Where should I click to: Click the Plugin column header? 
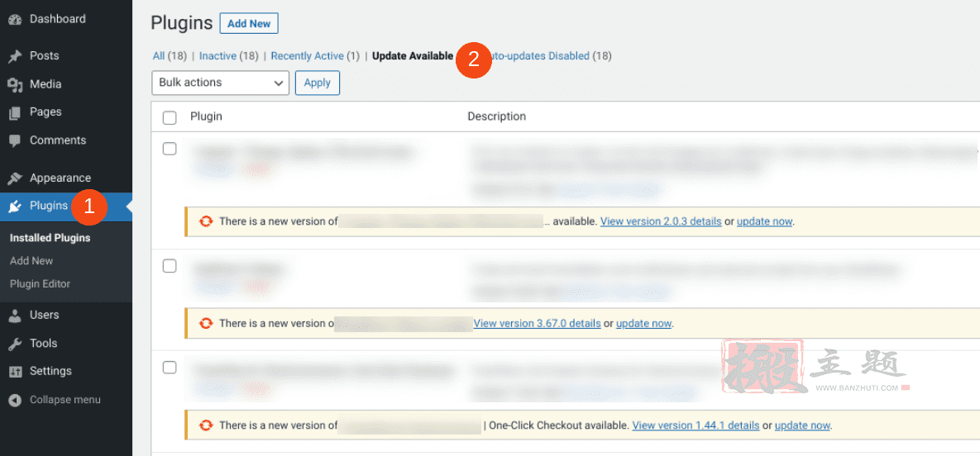[206, 116]
